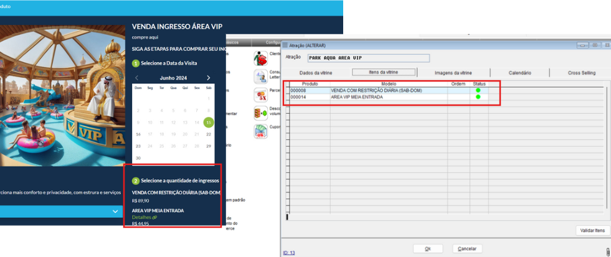Open the Cross Selling tab
The width and height of the screenshot is (611, 257).
(x=581, y=73)
